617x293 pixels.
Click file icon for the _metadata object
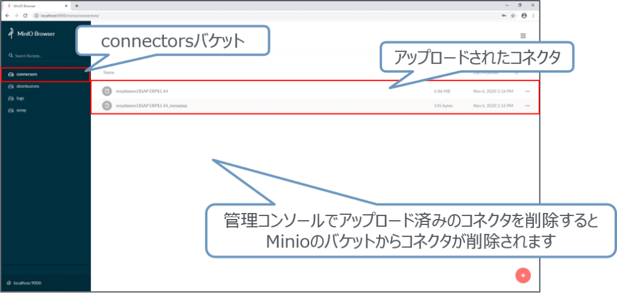(x=107, y=105)
